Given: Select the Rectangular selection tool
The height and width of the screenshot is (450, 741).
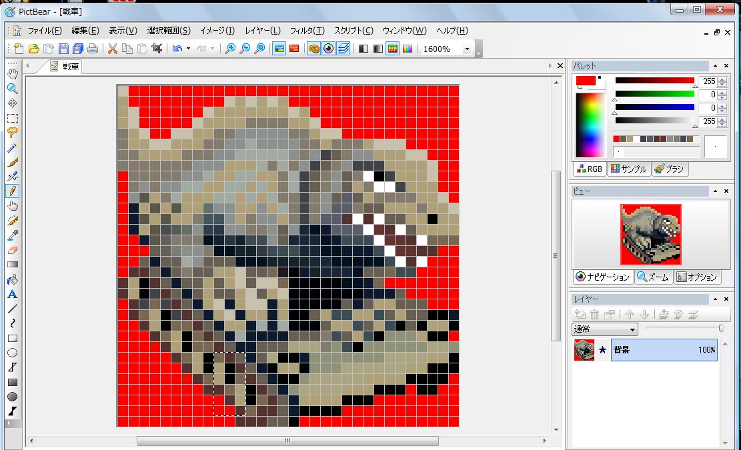Looking at the screenshot, I should [x=13, y=118].
